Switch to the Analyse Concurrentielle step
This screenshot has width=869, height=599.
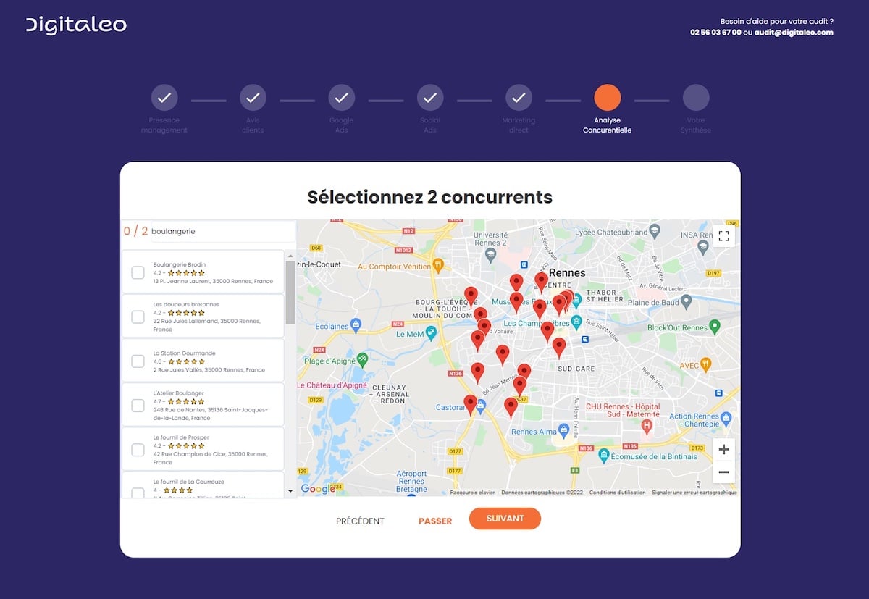coord(608,97)
